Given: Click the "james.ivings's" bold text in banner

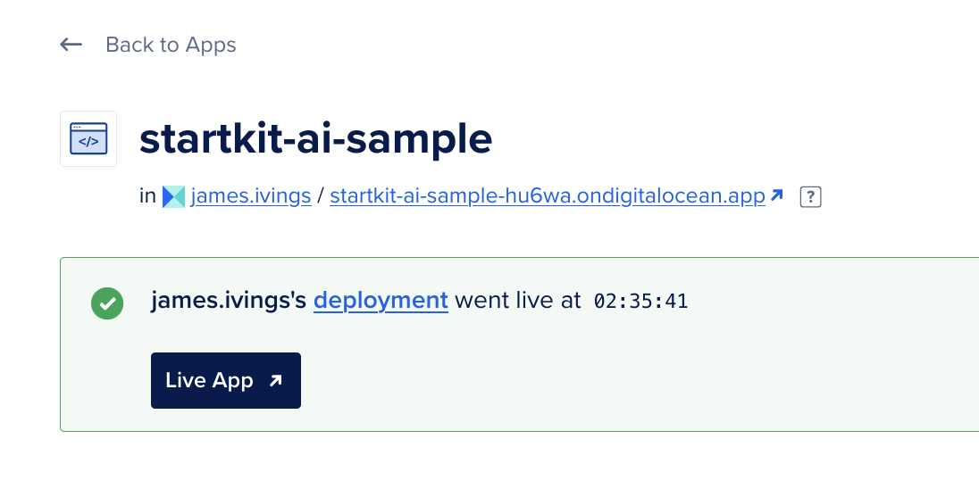Looking at the screenshot, I should click(x=229, y=301).
